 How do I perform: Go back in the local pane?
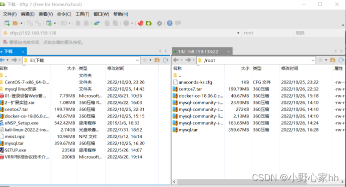coord(3,60)
